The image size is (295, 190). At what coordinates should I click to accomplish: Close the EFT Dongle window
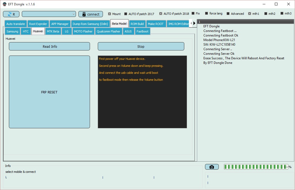[289, 4]
